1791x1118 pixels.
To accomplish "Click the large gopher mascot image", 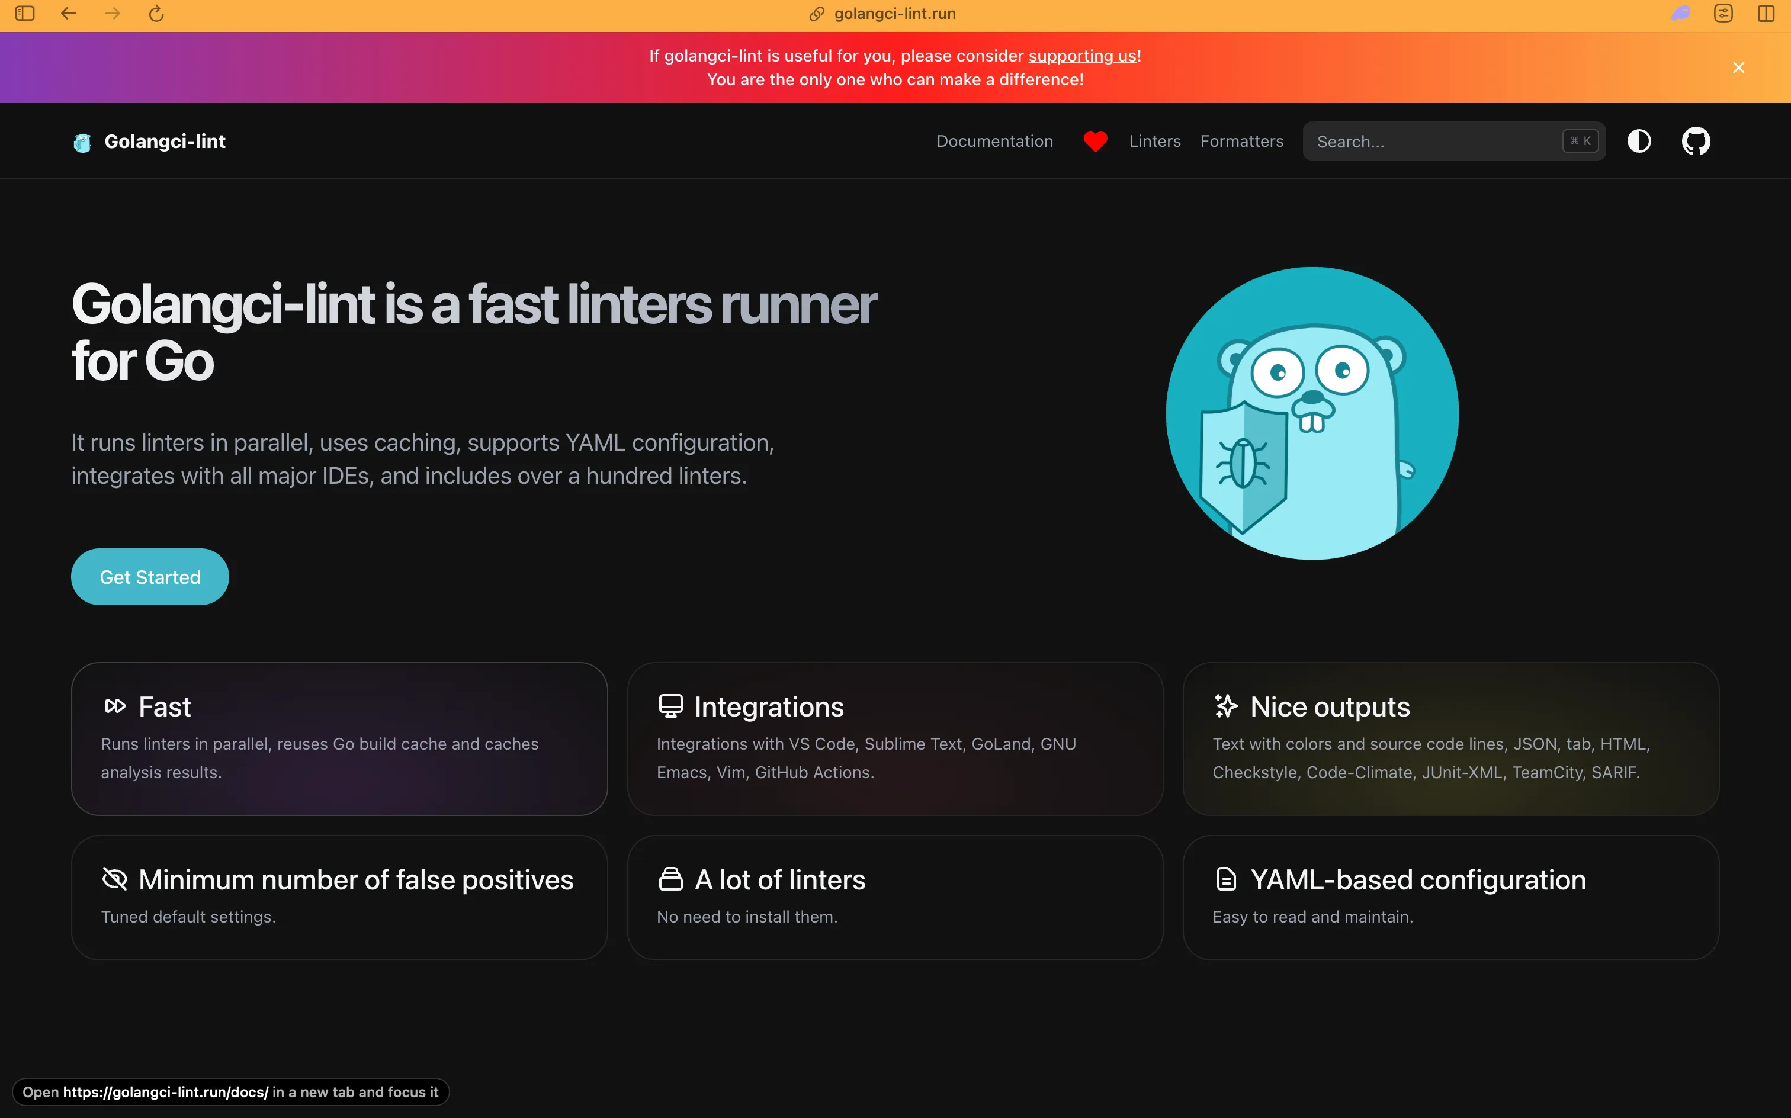I will pos(1312,413).
